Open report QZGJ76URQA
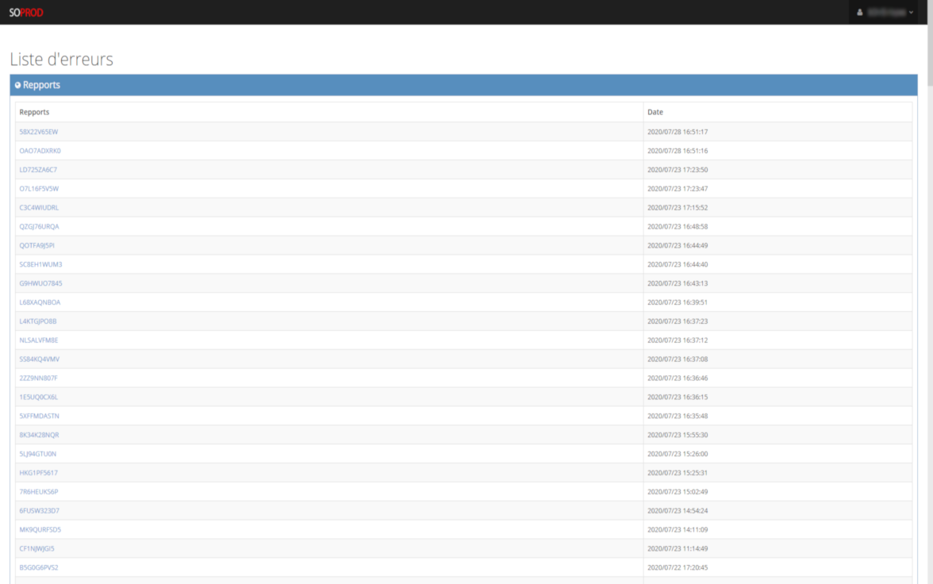933x584 pixels. (x=40, y=227)
